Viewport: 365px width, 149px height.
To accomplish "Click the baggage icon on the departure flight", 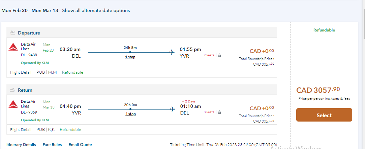I will click(x=219, y=55).
